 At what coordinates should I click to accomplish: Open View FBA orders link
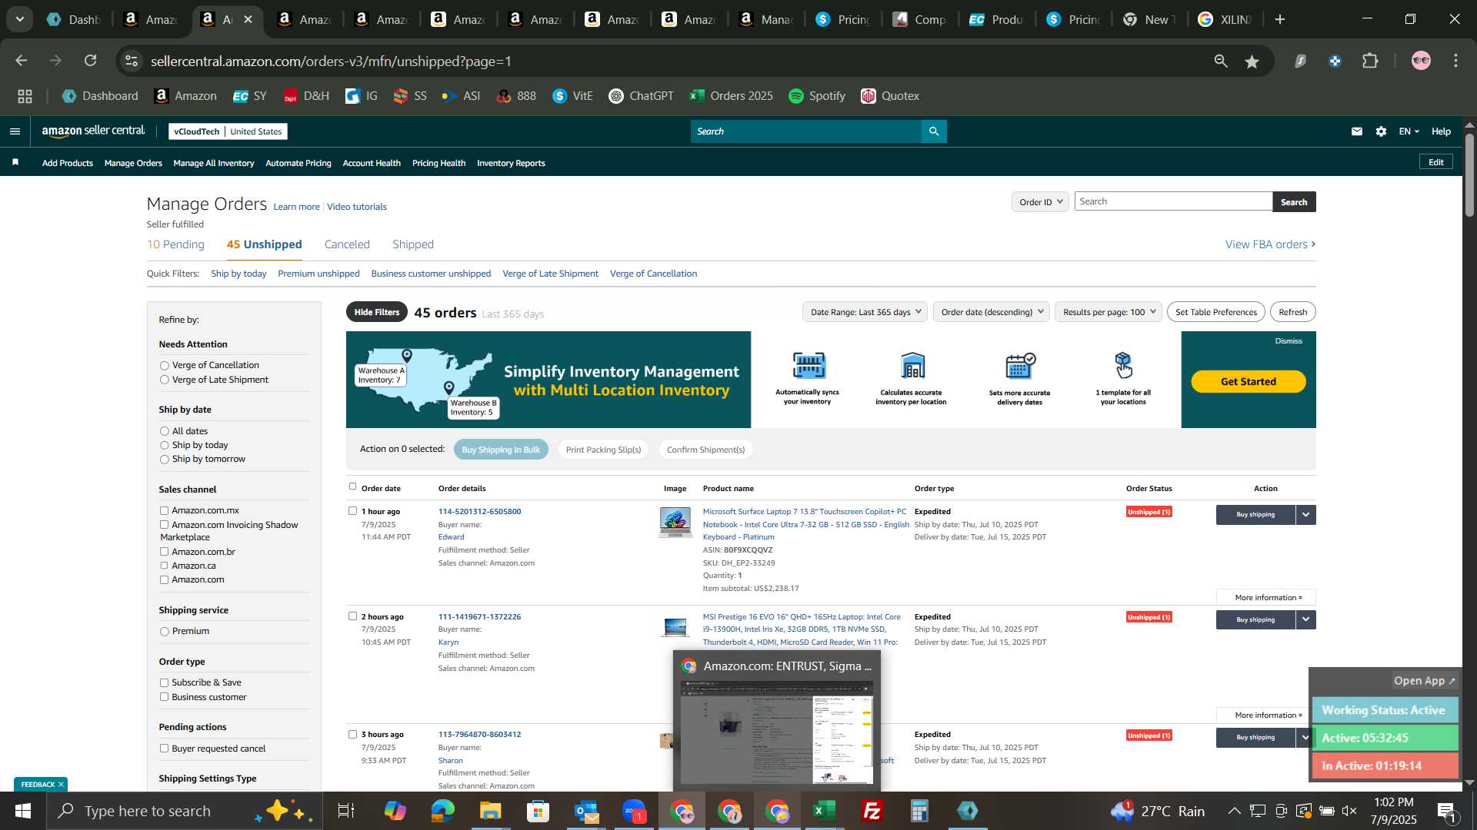[1270, 244]
